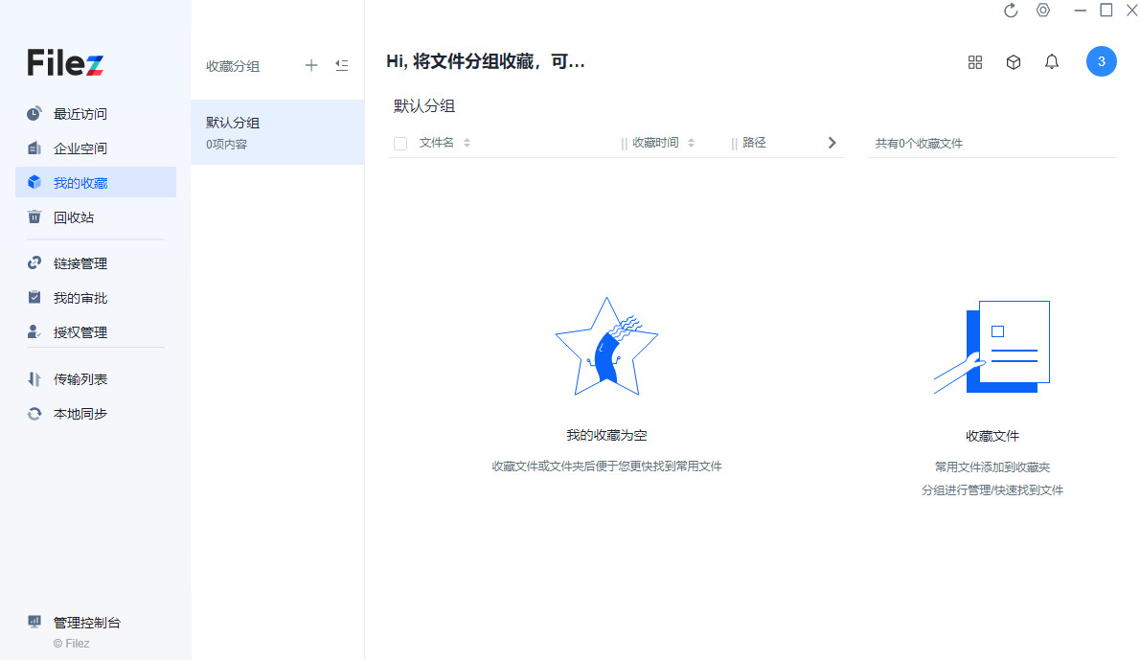Select 默认分组 group in list
1140x660 pixels.
[x=277, y=132]
